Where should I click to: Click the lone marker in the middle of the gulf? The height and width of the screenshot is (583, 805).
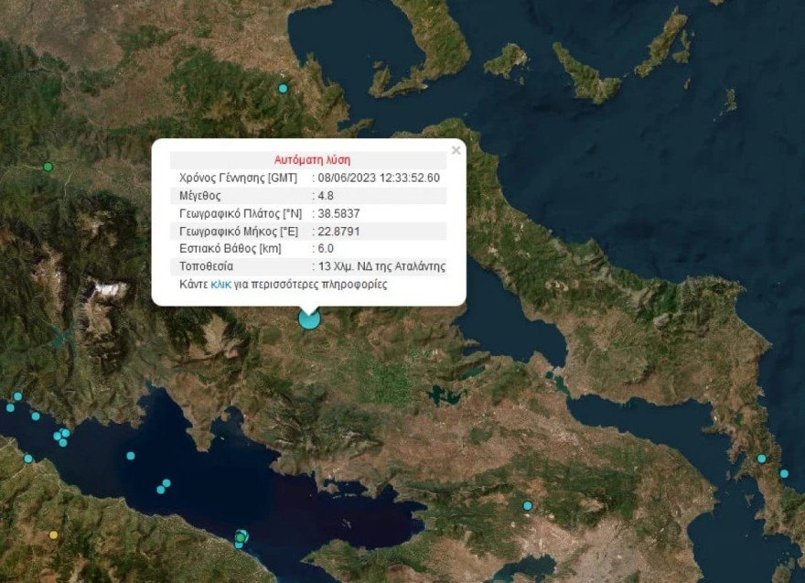tap(131, 456)
